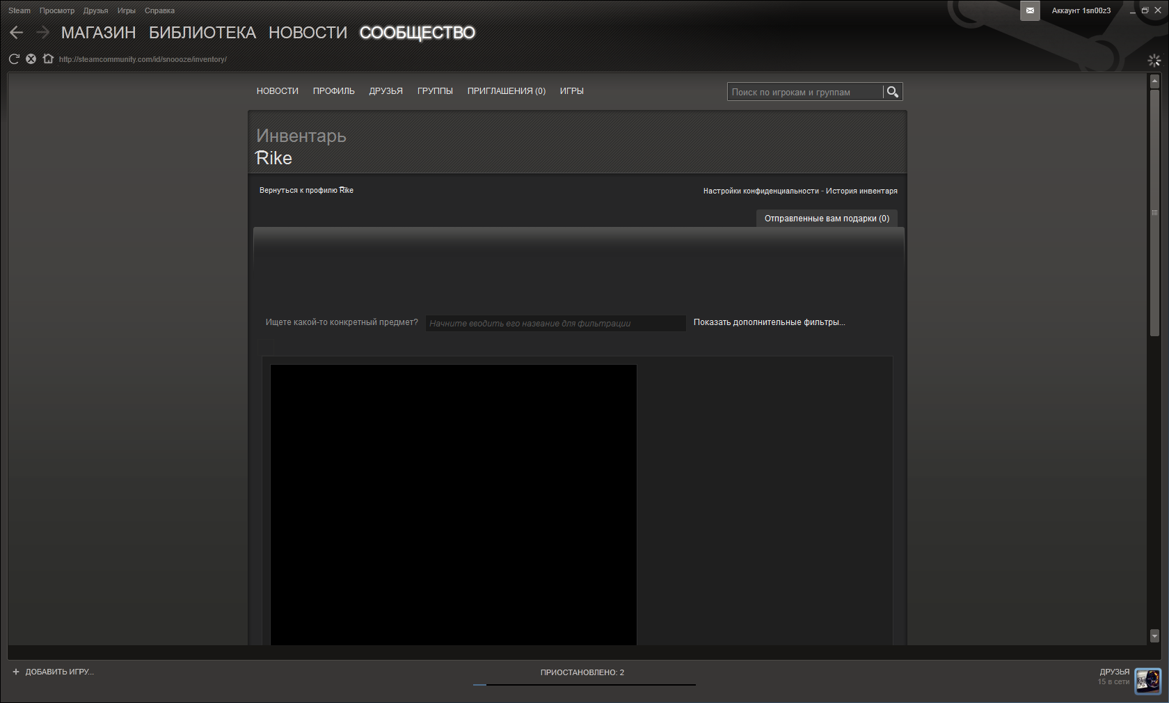Open the envelope notifications icon
Viewport: 1169px width, 703px height.
coord(1030,10)
